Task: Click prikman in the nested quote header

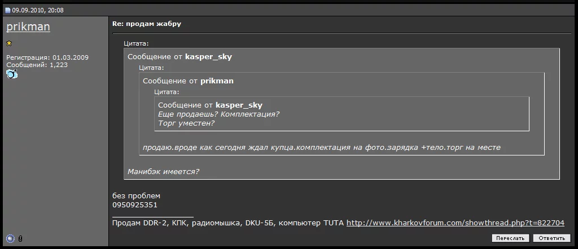Action: click(x=217, y=81)
